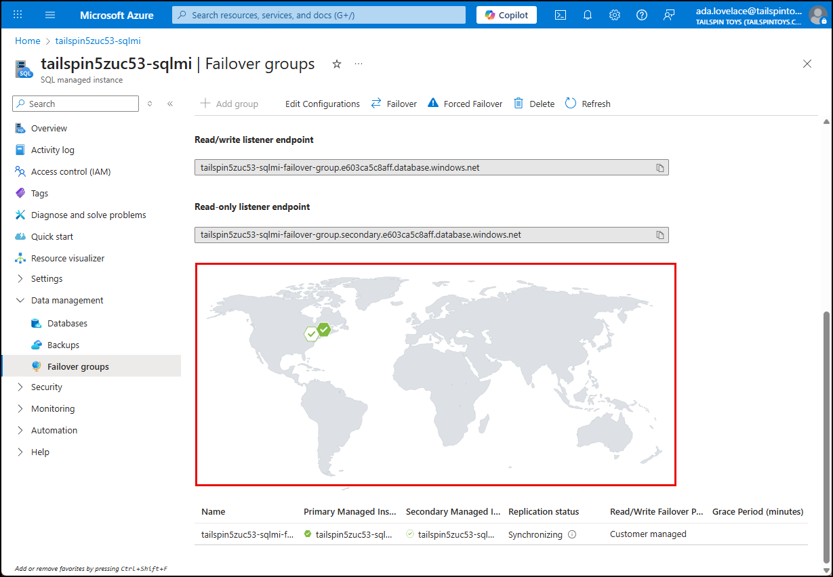Copy the read-only listener endpoint
This screenshot has height=577, width=833.
[659, 234]
